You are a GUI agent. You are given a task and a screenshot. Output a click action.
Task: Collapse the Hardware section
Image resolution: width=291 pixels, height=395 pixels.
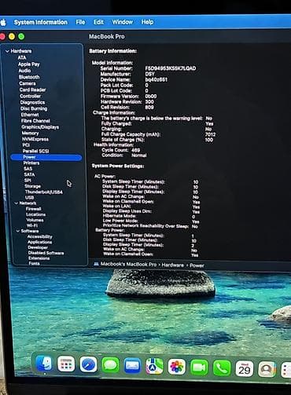(x=7, y=51)
